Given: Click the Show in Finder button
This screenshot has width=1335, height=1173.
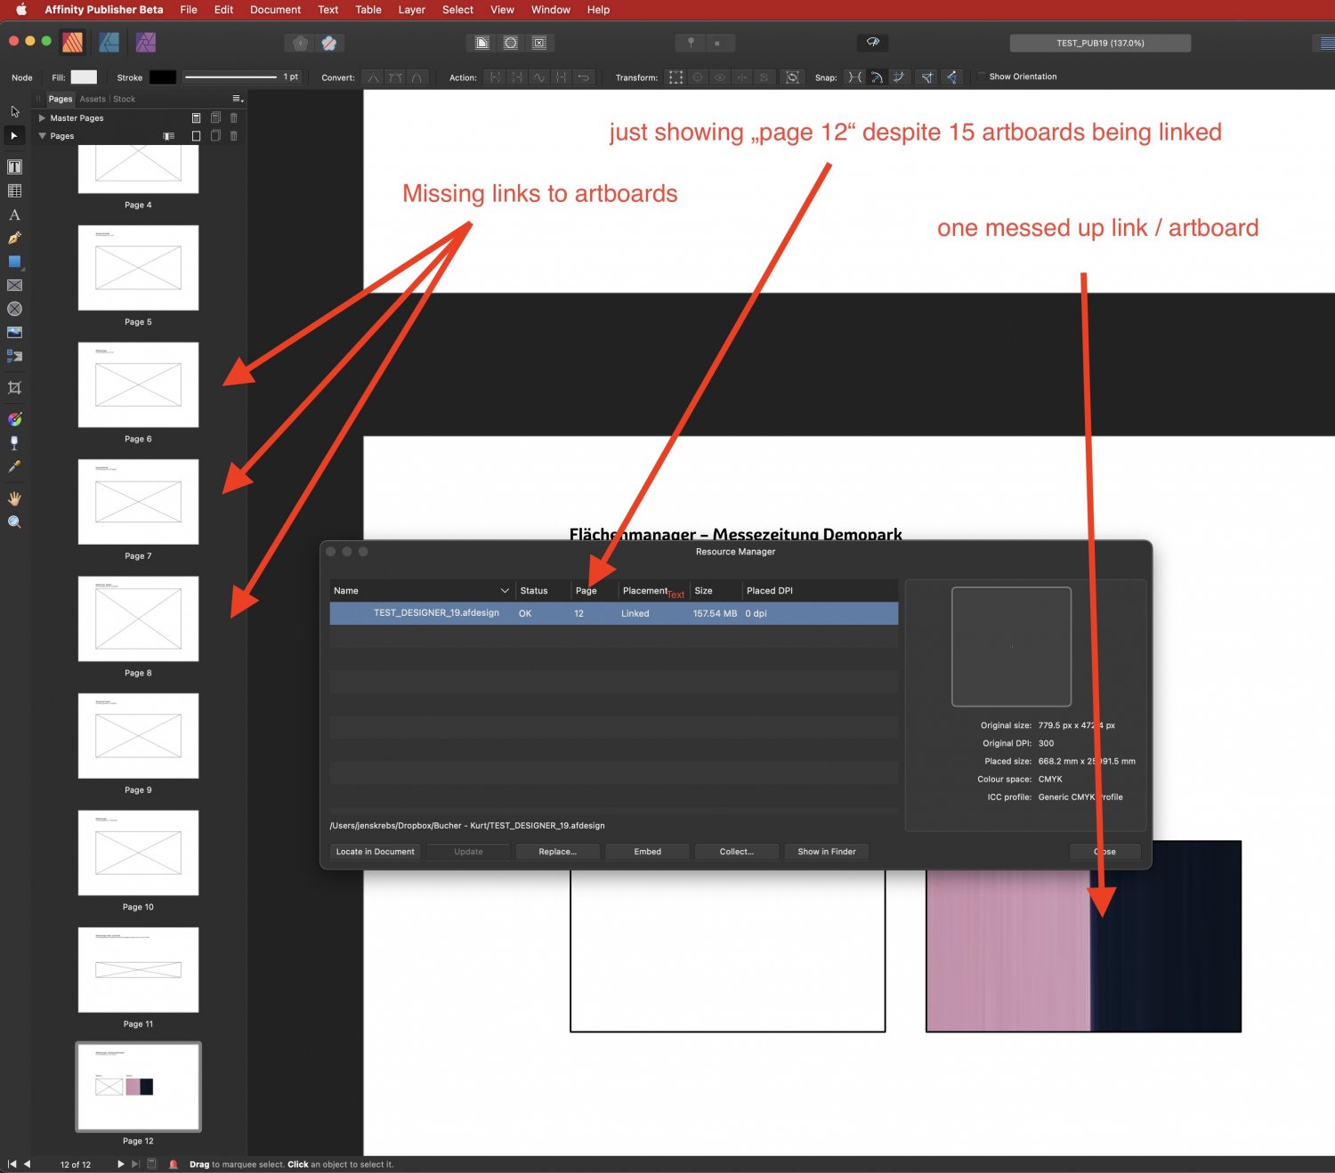Looking at the screenshot, I should (x=826, y=852).
